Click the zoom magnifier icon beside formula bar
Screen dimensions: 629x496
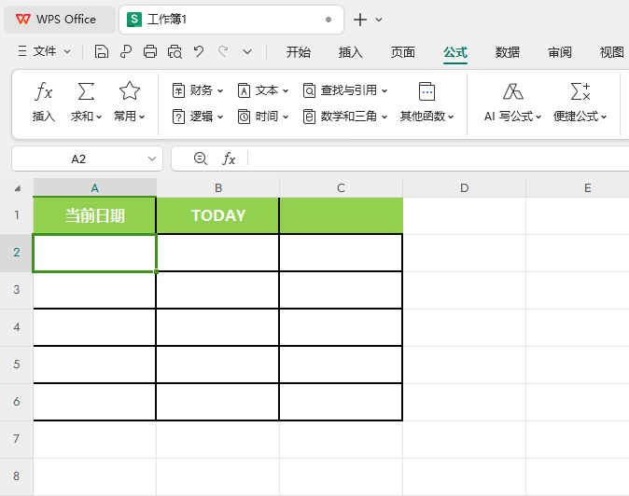pos(200,158)
